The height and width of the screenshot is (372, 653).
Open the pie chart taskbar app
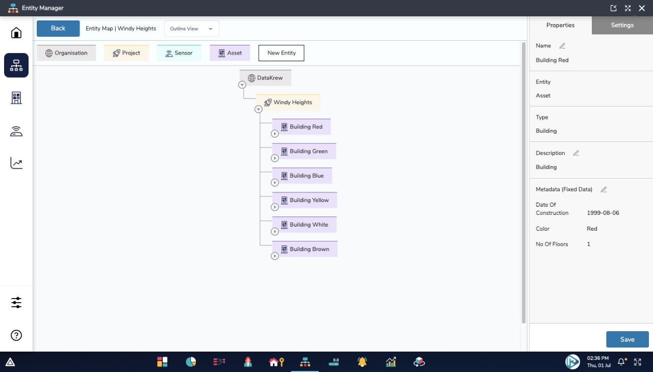191,362
